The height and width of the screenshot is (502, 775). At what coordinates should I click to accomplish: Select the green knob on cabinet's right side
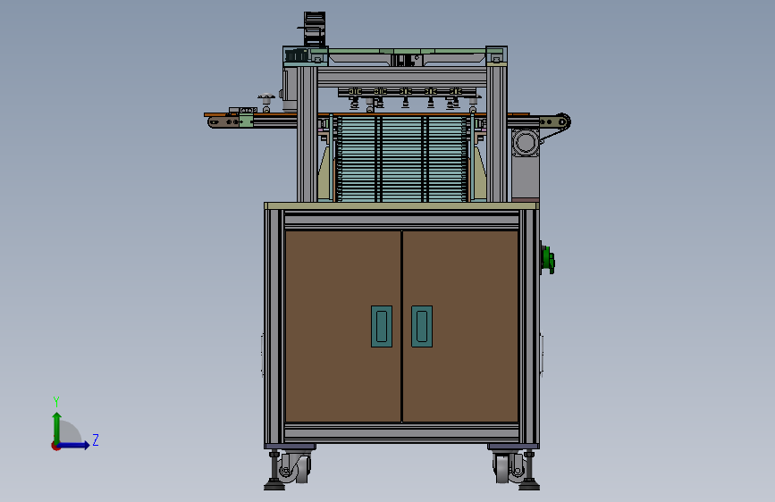[x=548, y=260]
